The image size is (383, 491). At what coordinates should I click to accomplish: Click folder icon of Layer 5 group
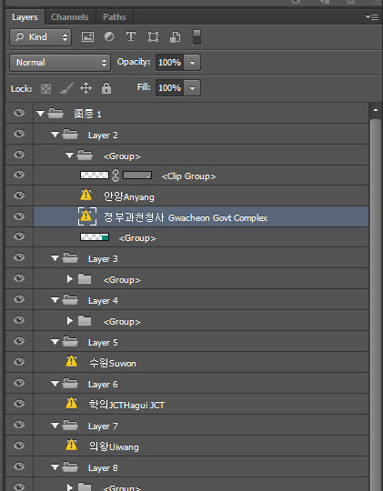click(x=70, y=342)
